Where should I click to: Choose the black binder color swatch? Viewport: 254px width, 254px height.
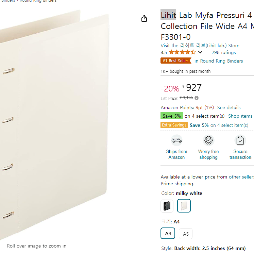(x=167, y=206)
